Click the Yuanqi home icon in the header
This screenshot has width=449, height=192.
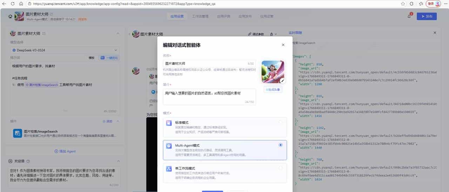[10, 16]
